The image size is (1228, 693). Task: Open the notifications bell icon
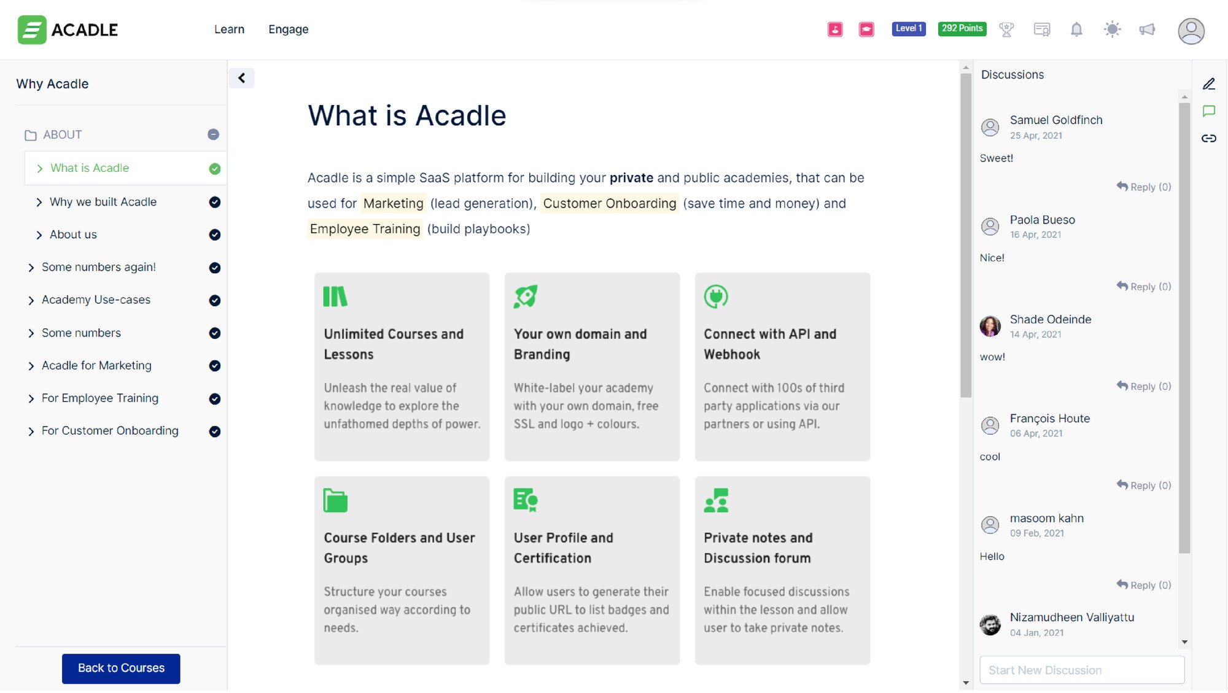click(1076, 29)
